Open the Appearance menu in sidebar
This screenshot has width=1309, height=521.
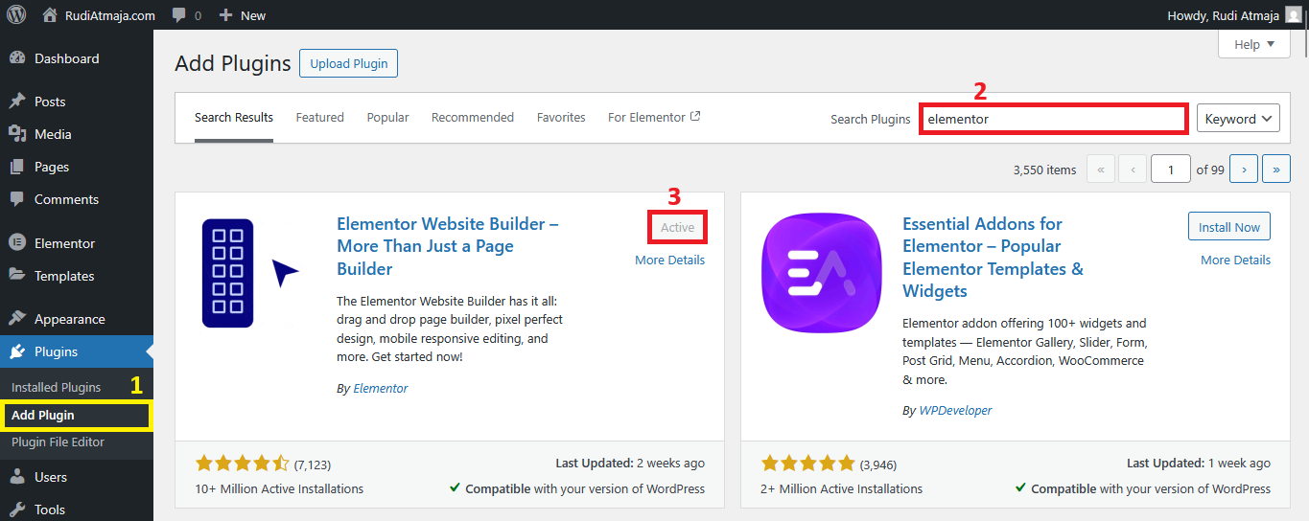coord(69,319)
